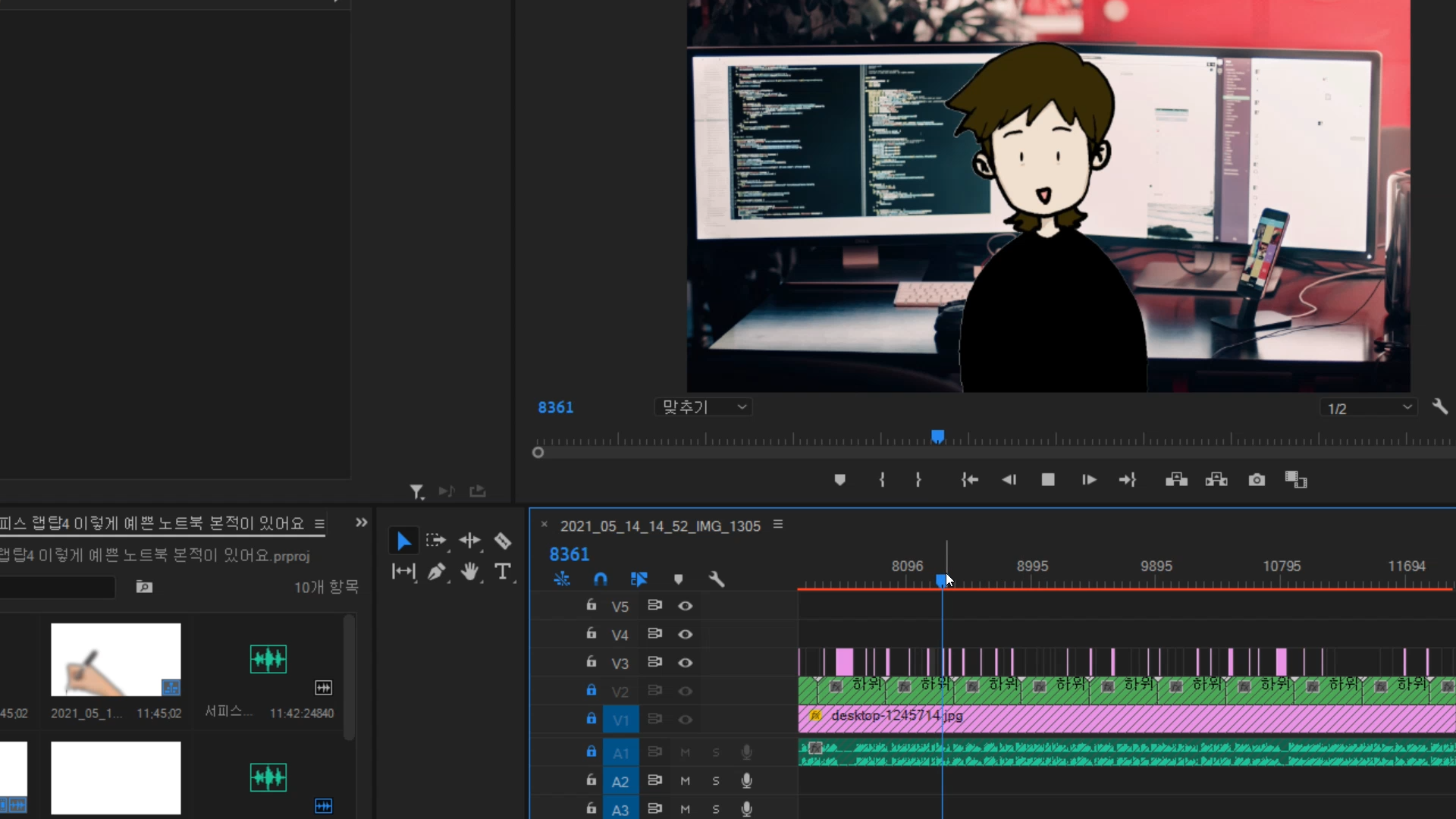Click the Program Monitor playhead marker
The height and width of the screenshot is (819, 1456).
pos(938,437)
